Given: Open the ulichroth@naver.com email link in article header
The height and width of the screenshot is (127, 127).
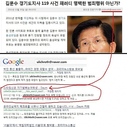Looking at the screenshot, I should click(x=111, y=10).
